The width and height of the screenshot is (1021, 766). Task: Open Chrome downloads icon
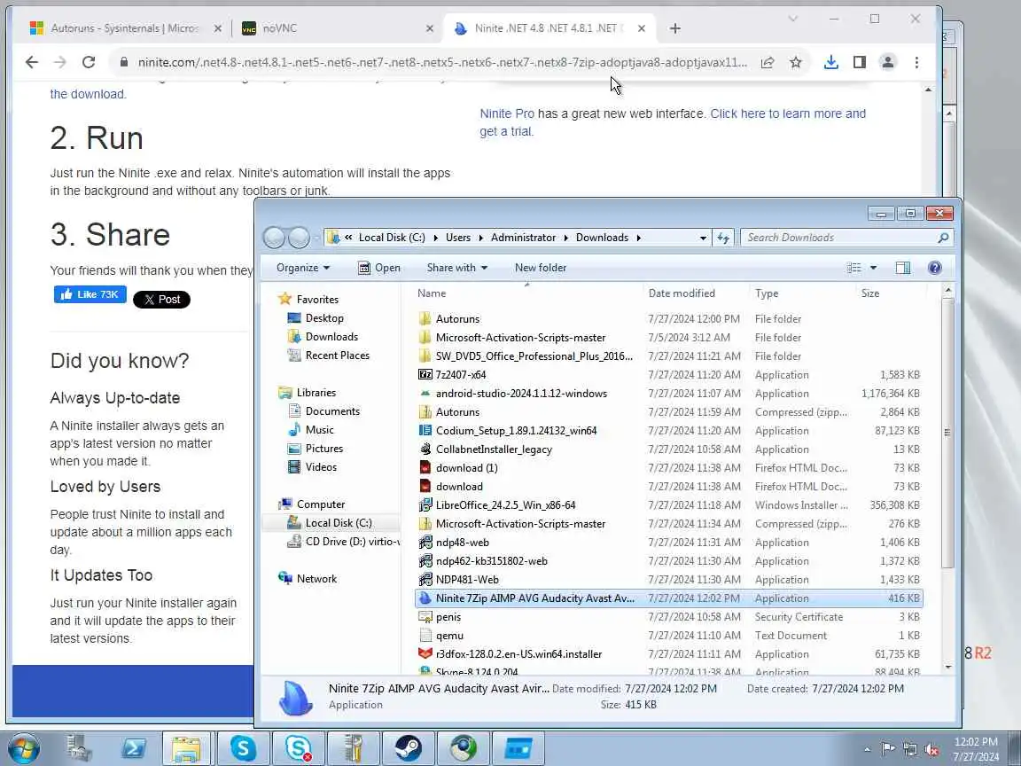(830, 63)
